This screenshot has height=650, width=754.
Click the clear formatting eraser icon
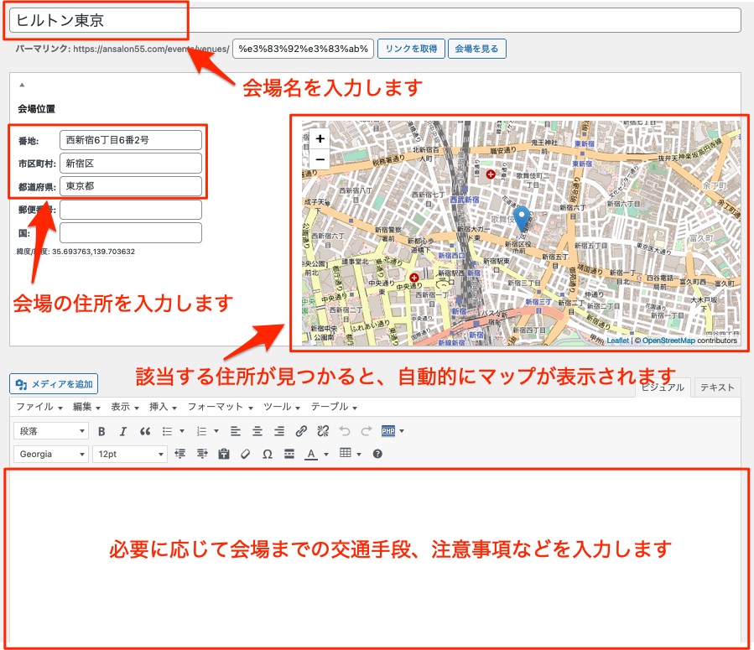[x=246, y=454]
